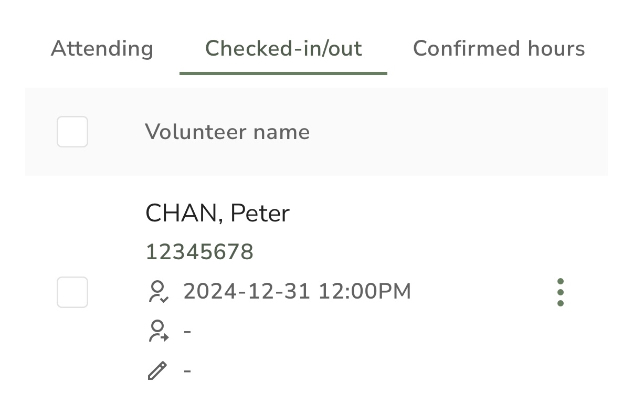Click the 12:00PM check-in time
The width and height of the screenshot is (633, 414).
click(x=365, y=292)
